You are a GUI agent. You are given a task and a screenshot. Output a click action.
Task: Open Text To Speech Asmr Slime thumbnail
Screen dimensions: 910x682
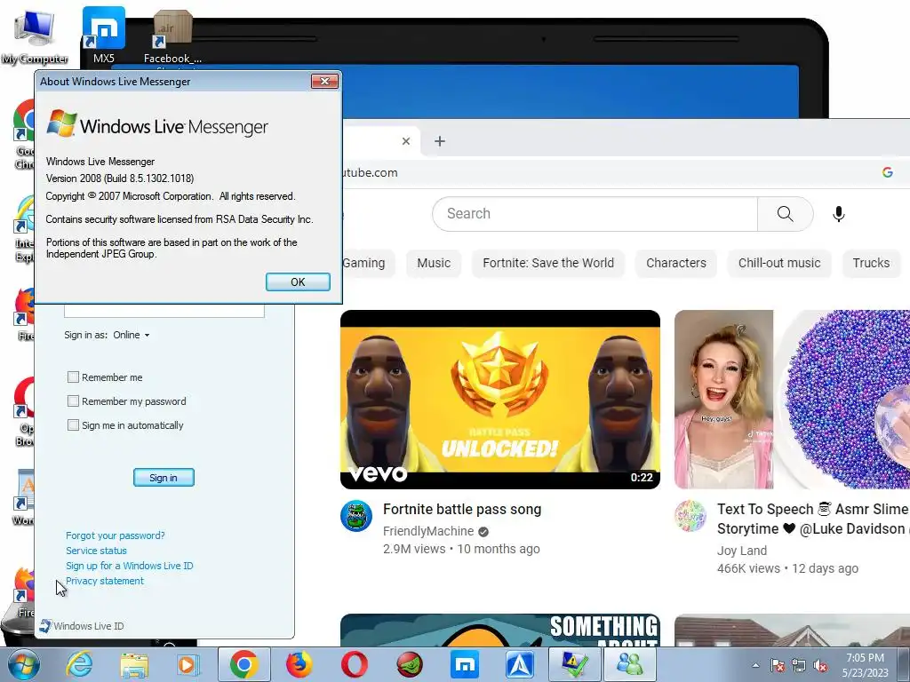pyautogui.click(x=792, y=400)
